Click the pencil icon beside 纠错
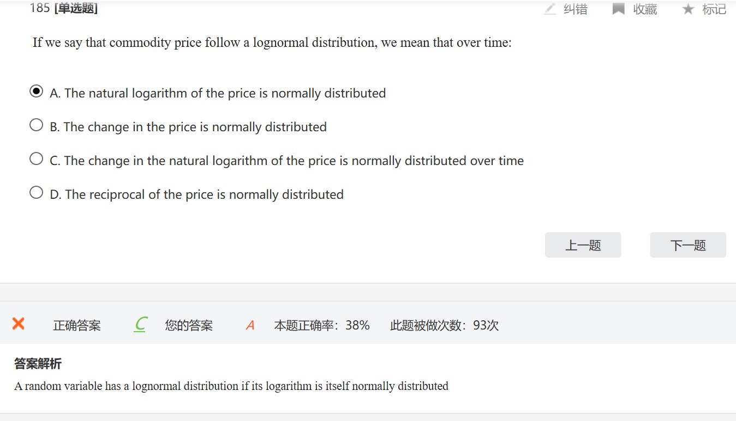 (x=550, y=9)
